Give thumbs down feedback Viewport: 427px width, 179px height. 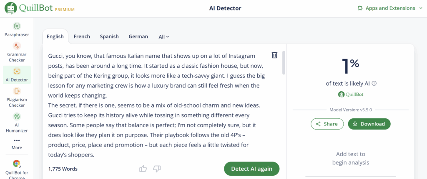157,169
